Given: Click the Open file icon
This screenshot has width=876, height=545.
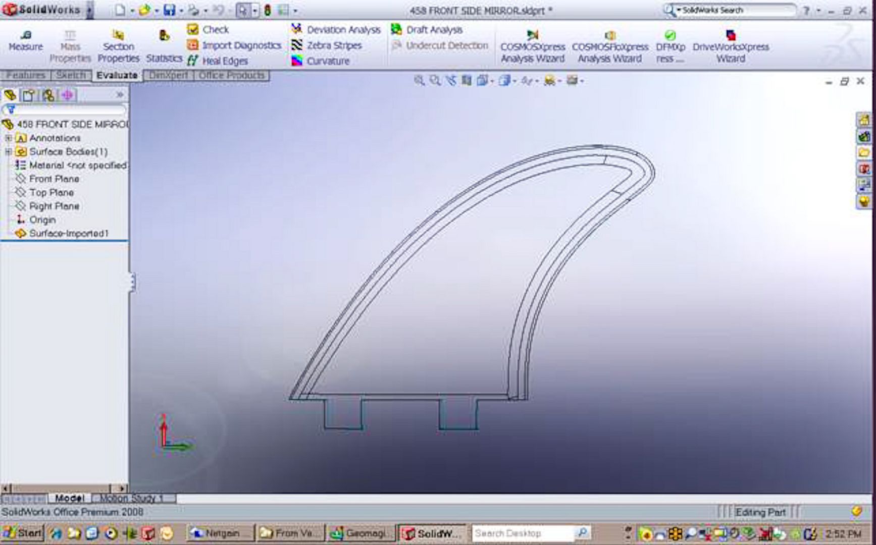Looking at the screenshot, I should tap(144, 10).
